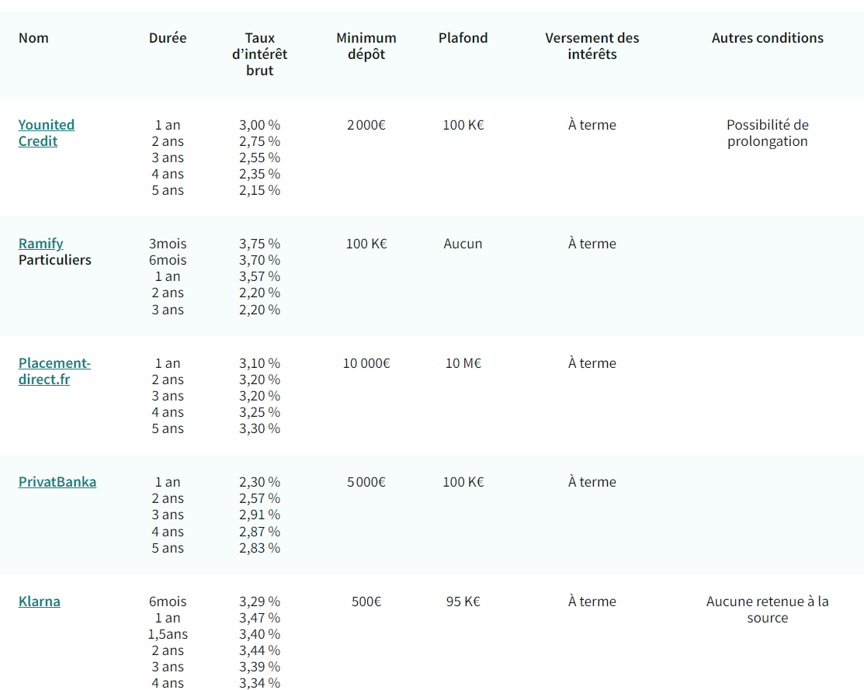Open the PrivatBanka link

click(57, 482)
